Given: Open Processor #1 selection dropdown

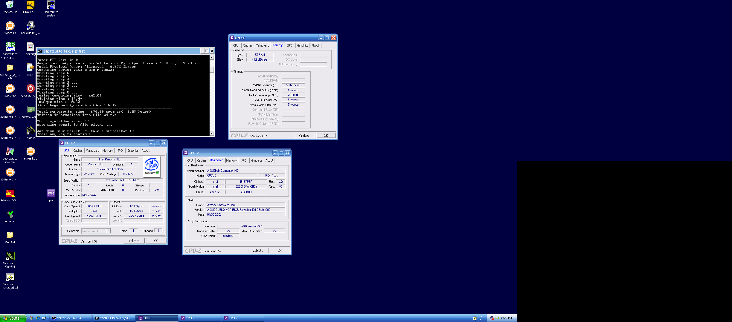Looking at the screenshot, I should coord(96,231).
